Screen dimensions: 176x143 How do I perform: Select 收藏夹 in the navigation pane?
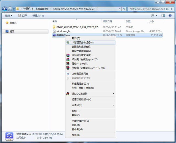[13, 23]
